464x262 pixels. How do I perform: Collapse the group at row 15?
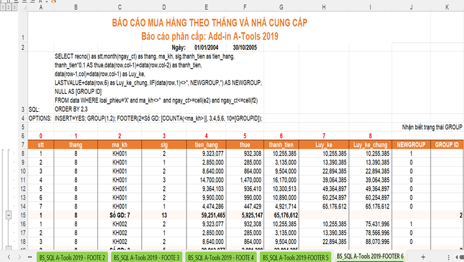(9, 215)
